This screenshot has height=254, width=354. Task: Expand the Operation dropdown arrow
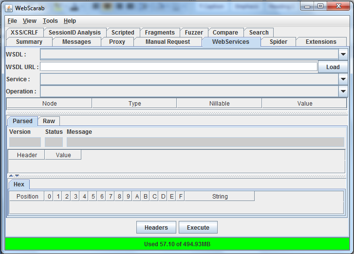tap(343, 91)
